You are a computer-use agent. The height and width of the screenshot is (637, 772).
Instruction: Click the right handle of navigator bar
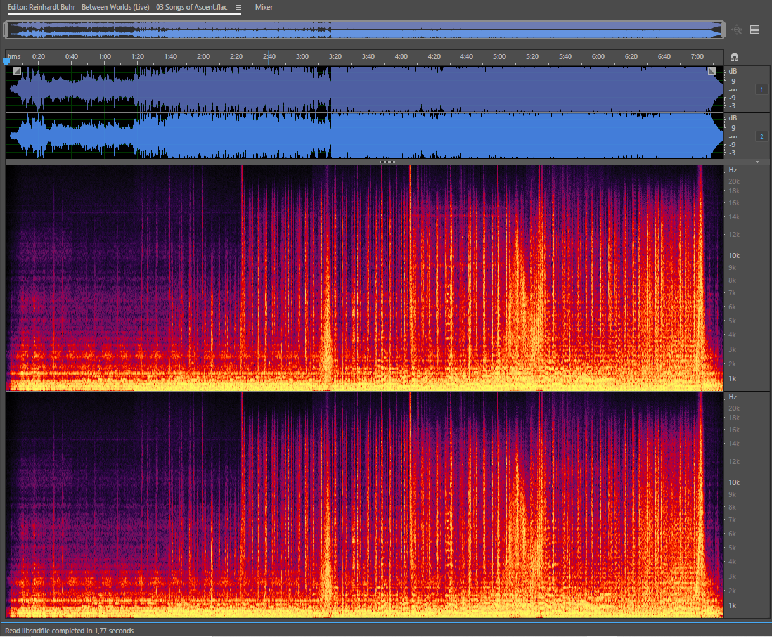[x=724, y=29]
